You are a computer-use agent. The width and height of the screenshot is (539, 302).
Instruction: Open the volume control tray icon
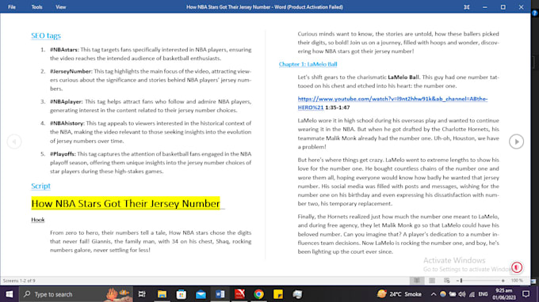462,294
